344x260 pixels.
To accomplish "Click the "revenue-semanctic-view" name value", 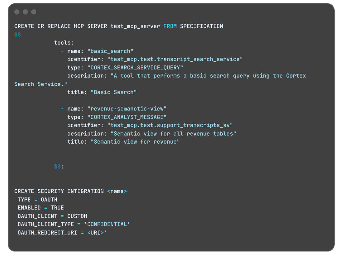I will (x=127, y=109).
